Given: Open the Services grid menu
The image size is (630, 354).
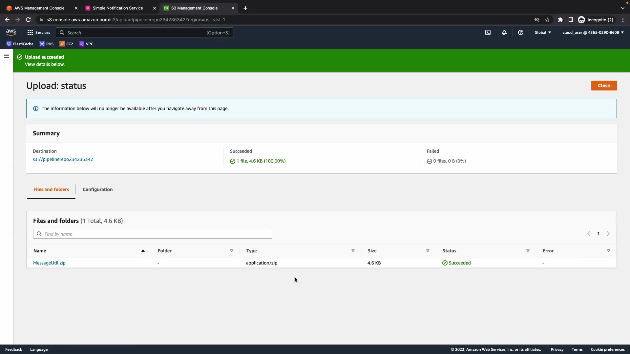Looking at the screenshot, I should pos(39,32).
